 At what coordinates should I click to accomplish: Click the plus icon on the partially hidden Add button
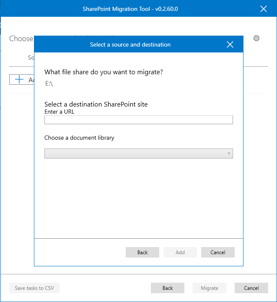pos(19,79)
